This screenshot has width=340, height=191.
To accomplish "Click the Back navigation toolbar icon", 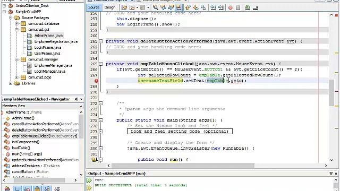I will point(132,7).
